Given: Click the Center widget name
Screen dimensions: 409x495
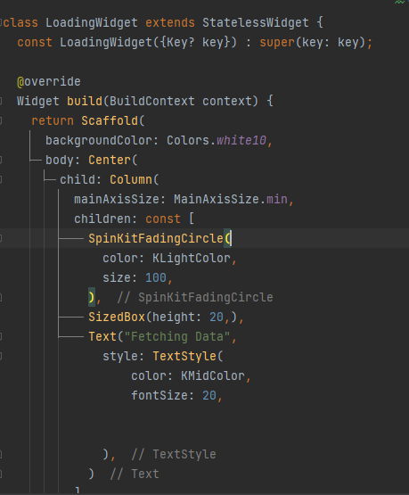Looking at the screenshot, I should [x=110, y=160].
